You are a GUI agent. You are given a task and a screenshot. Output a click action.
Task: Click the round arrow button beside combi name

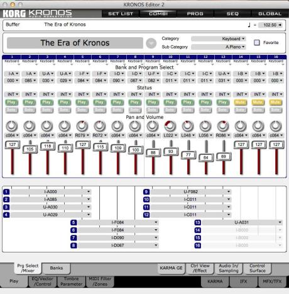[x=151, y=43]
